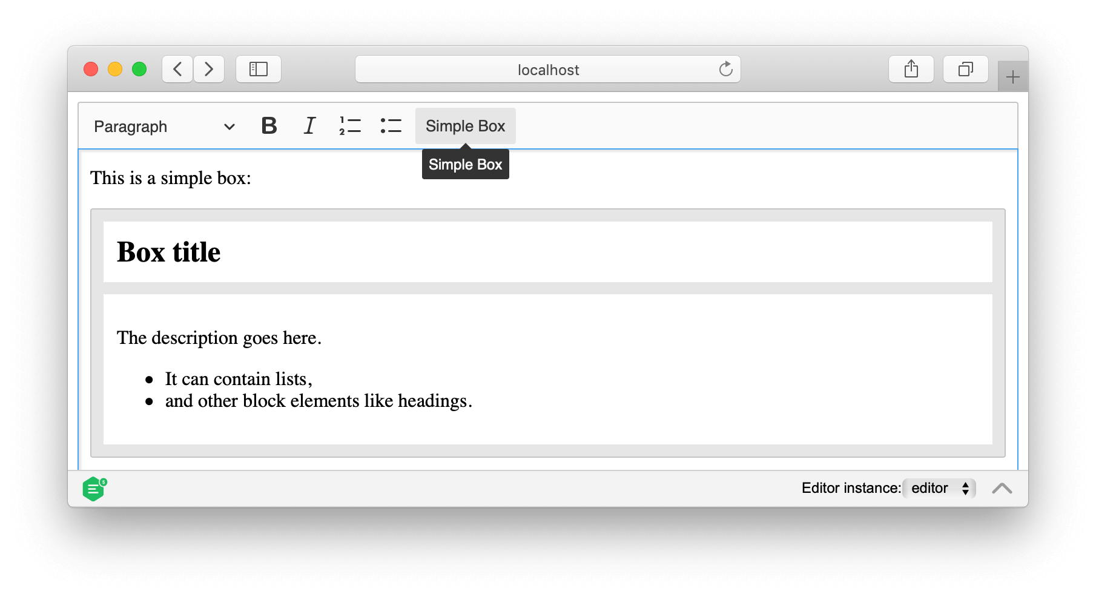Select the description paragraph text
The width and height of the screenshot is (1096, 597).
click(219, 338)
